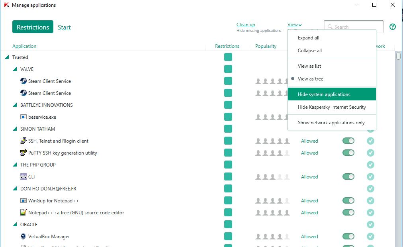Viewport: 403px width, 247px height.
Task: Collapse the ORACLE vendor node
Action: [15, 224]
